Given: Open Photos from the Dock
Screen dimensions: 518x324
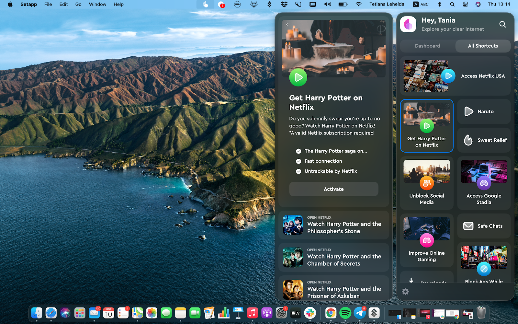Looking at the screenshot, I should (x=152, y=313).
